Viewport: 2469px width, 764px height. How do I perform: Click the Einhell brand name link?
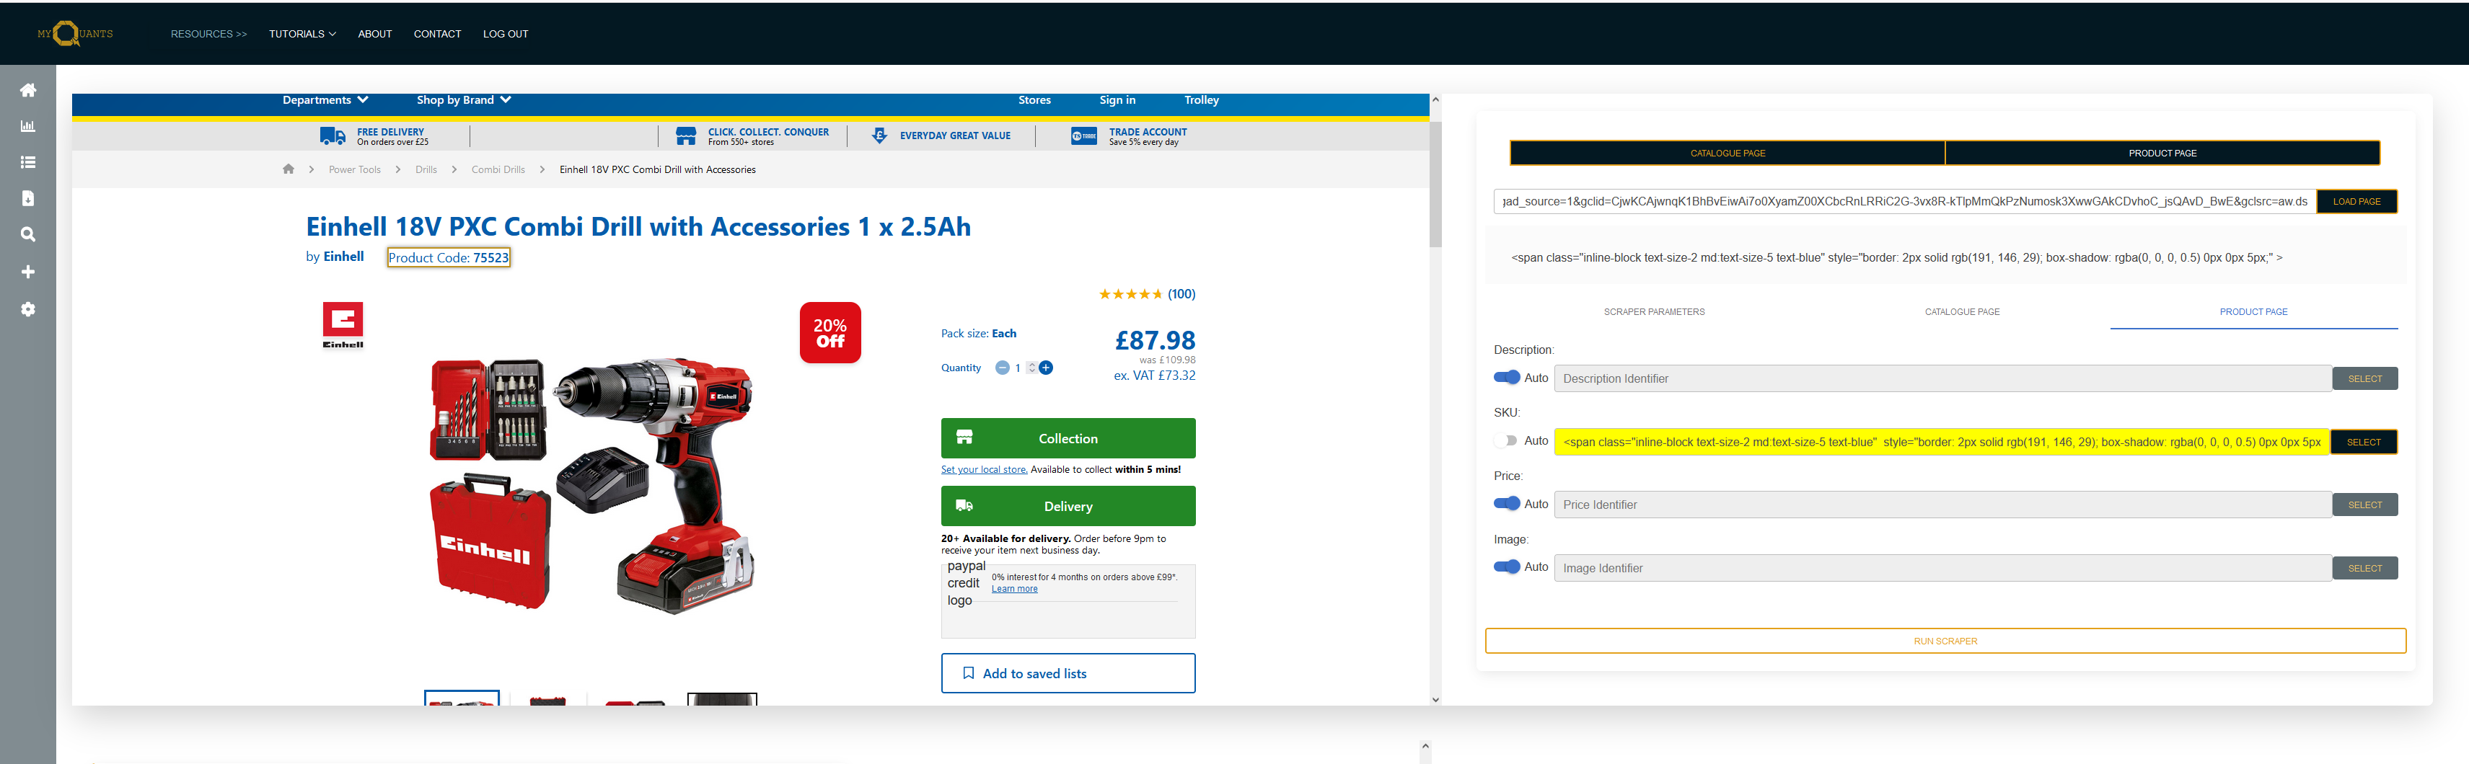[343, 256]
